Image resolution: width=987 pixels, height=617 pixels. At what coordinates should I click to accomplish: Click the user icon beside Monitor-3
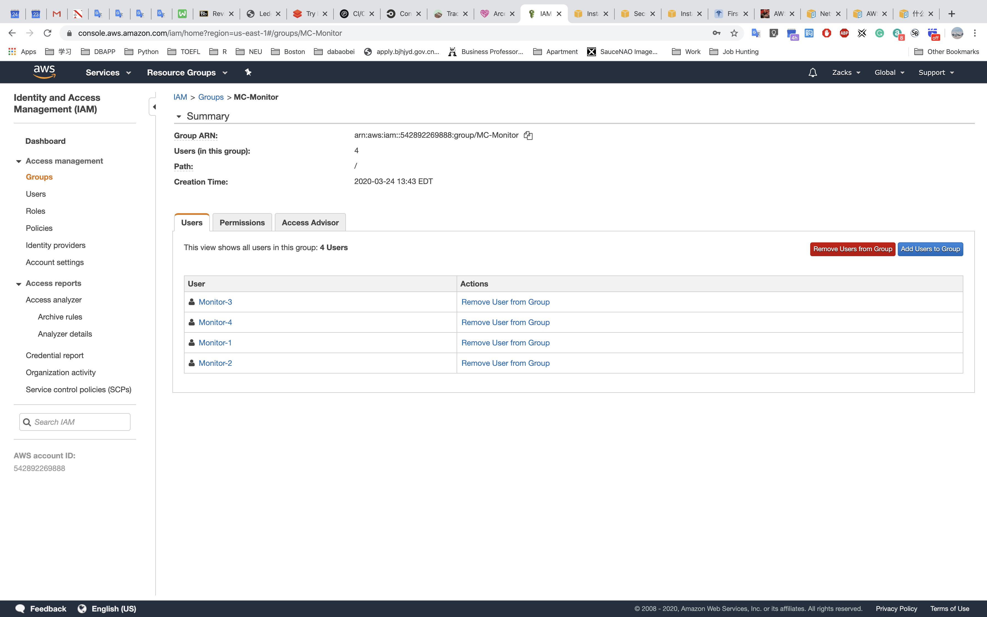tap(192, 302)
